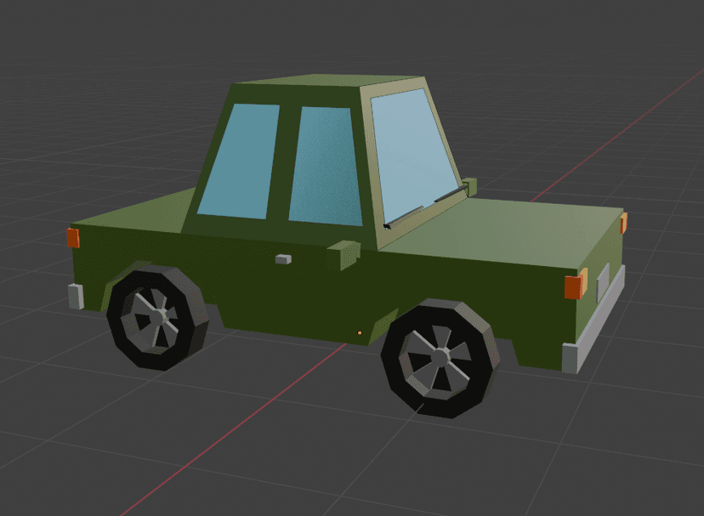Click the orange front turn signal near the bumper
The height and width of the screenshot is (516, 704).
tap(574, 286)
